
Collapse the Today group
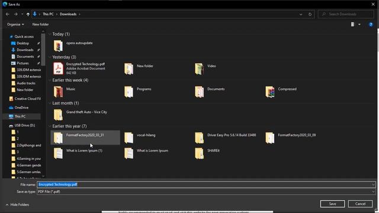pos(50,34)
